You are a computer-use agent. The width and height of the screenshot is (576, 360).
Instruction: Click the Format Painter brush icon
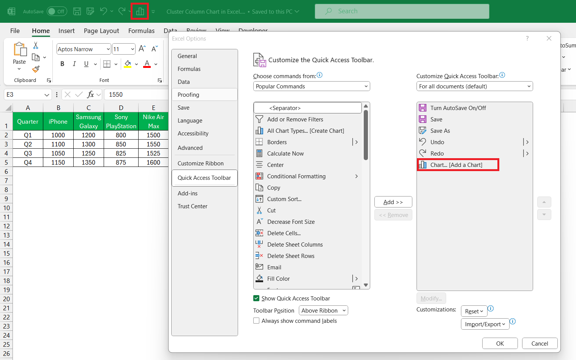click(36, 69)
